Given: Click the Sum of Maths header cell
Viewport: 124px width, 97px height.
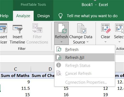Looking at the screenshot, I should (15, 75).
